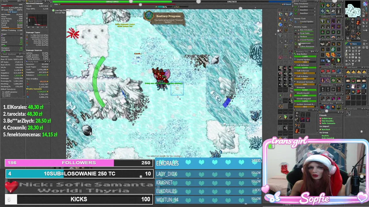Close the Jewel Case window

368,109
